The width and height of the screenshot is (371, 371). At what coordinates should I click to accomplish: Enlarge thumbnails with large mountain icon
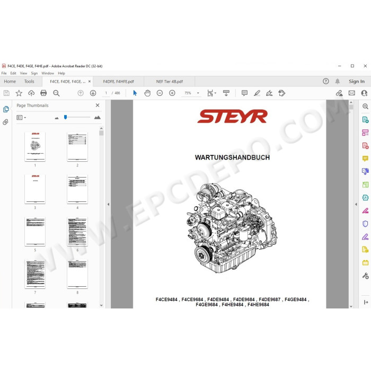(97, 117)
